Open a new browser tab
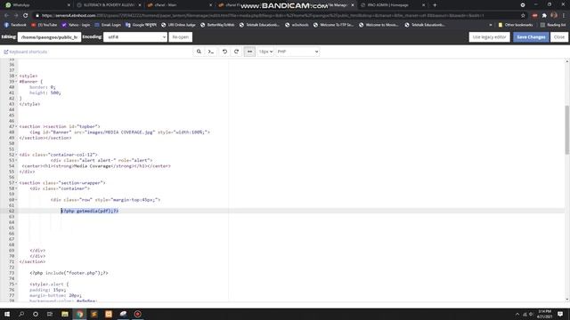 (435, 5)
